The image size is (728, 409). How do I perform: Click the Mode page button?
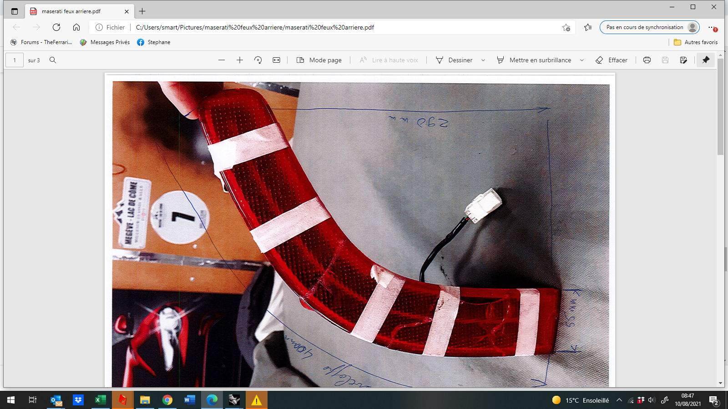(319, 60)
